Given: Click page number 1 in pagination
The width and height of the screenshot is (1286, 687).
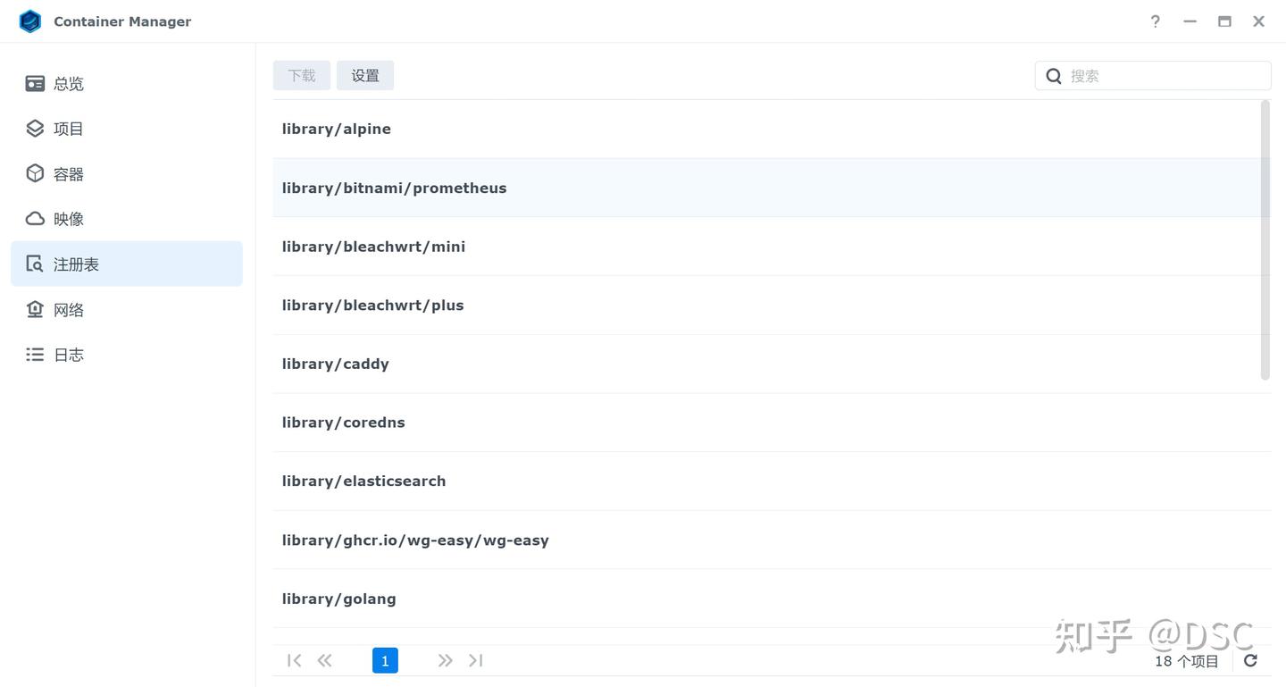Looking at the screenshot, I should (385, 660).
